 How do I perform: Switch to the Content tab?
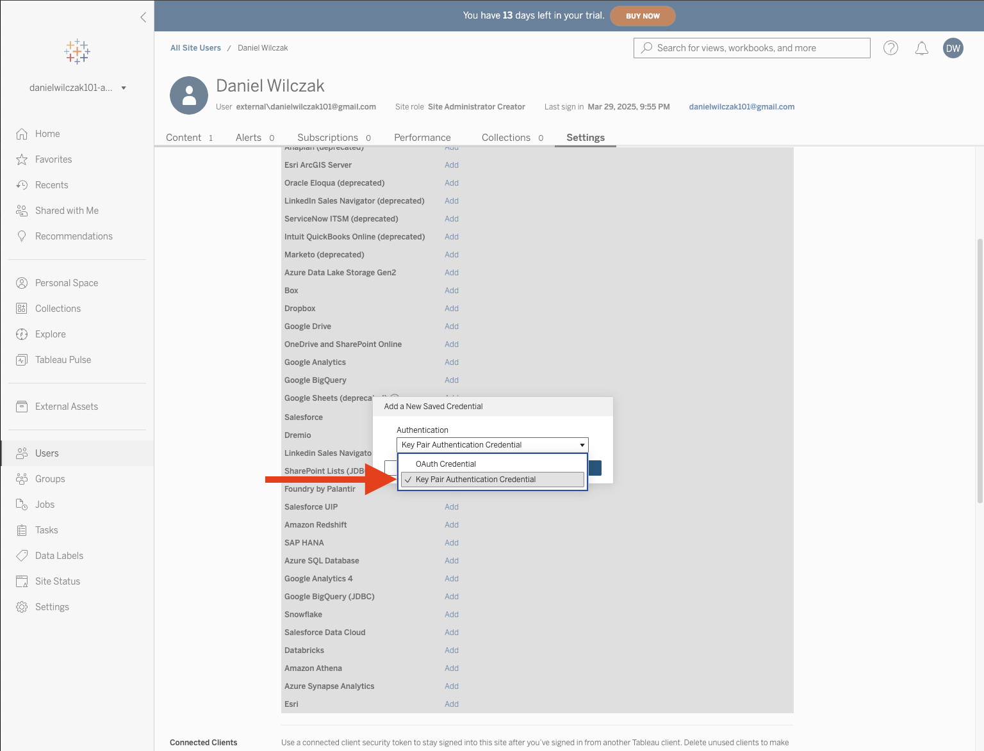point(189,138)
